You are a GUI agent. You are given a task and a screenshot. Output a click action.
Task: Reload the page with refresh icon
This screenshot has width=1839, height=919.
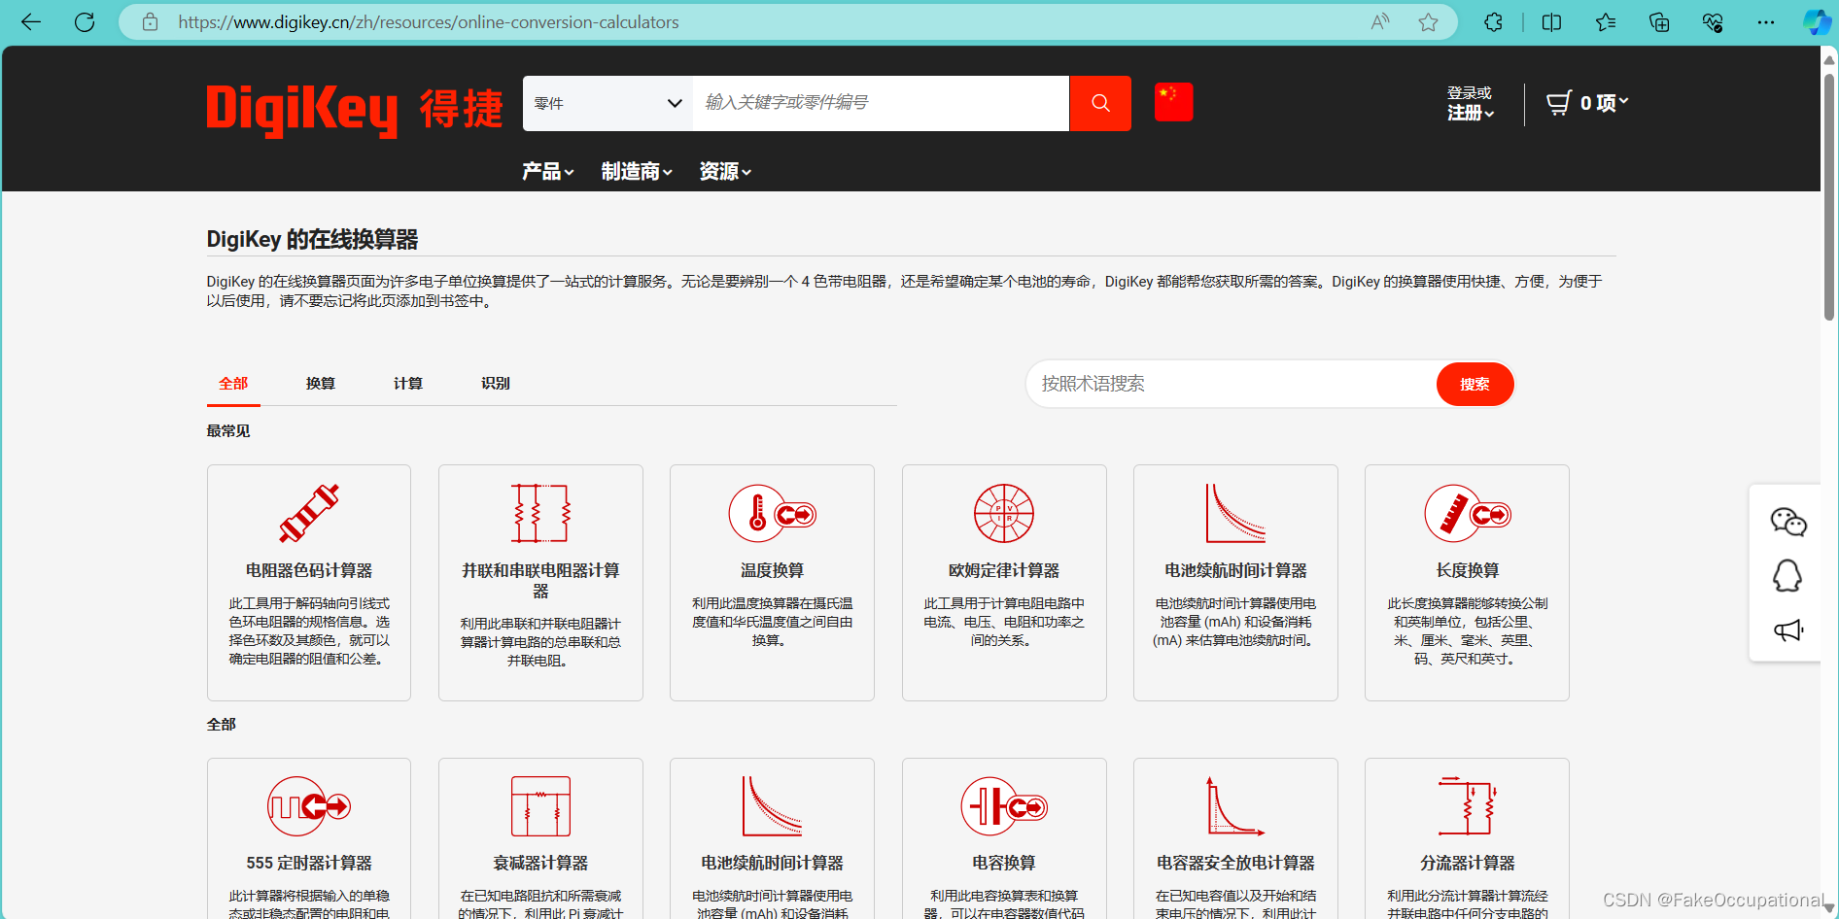point(85,22)
